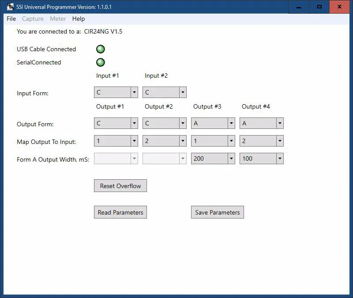Click the Input #2 column header
This screenshot has height=298, width=353.
[x=156, y=75]
